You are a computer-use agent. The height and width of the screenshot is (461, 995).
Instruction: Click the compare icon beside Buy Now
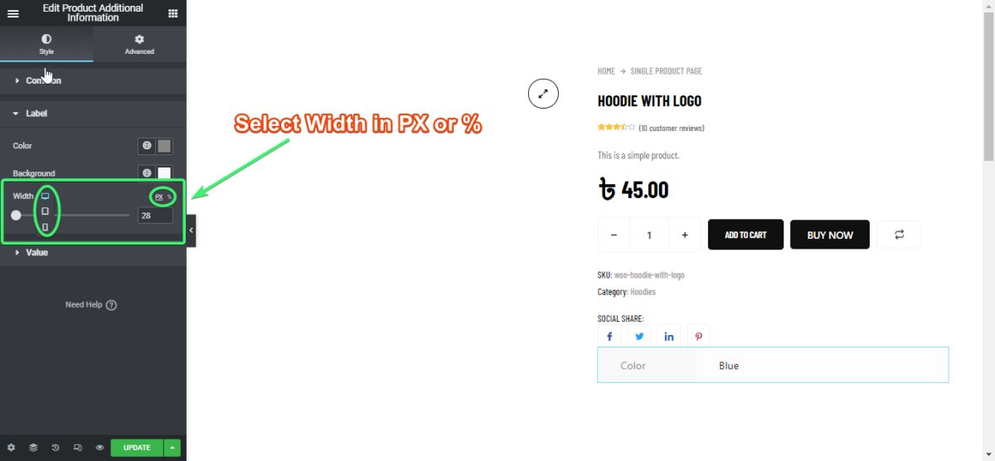point(899,235)
